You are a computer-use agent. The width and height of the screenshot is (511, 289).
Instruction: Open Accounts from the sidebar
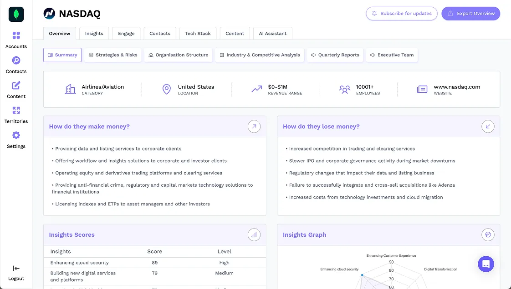coord(16,40)
